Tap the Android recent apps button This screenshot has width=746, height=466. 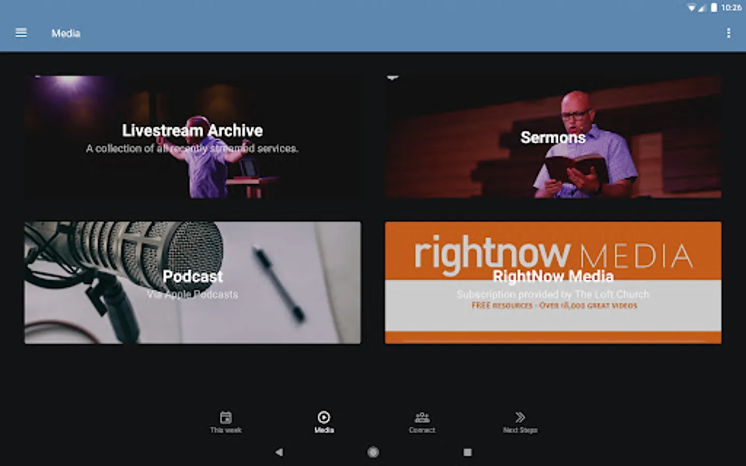[467, 452]
